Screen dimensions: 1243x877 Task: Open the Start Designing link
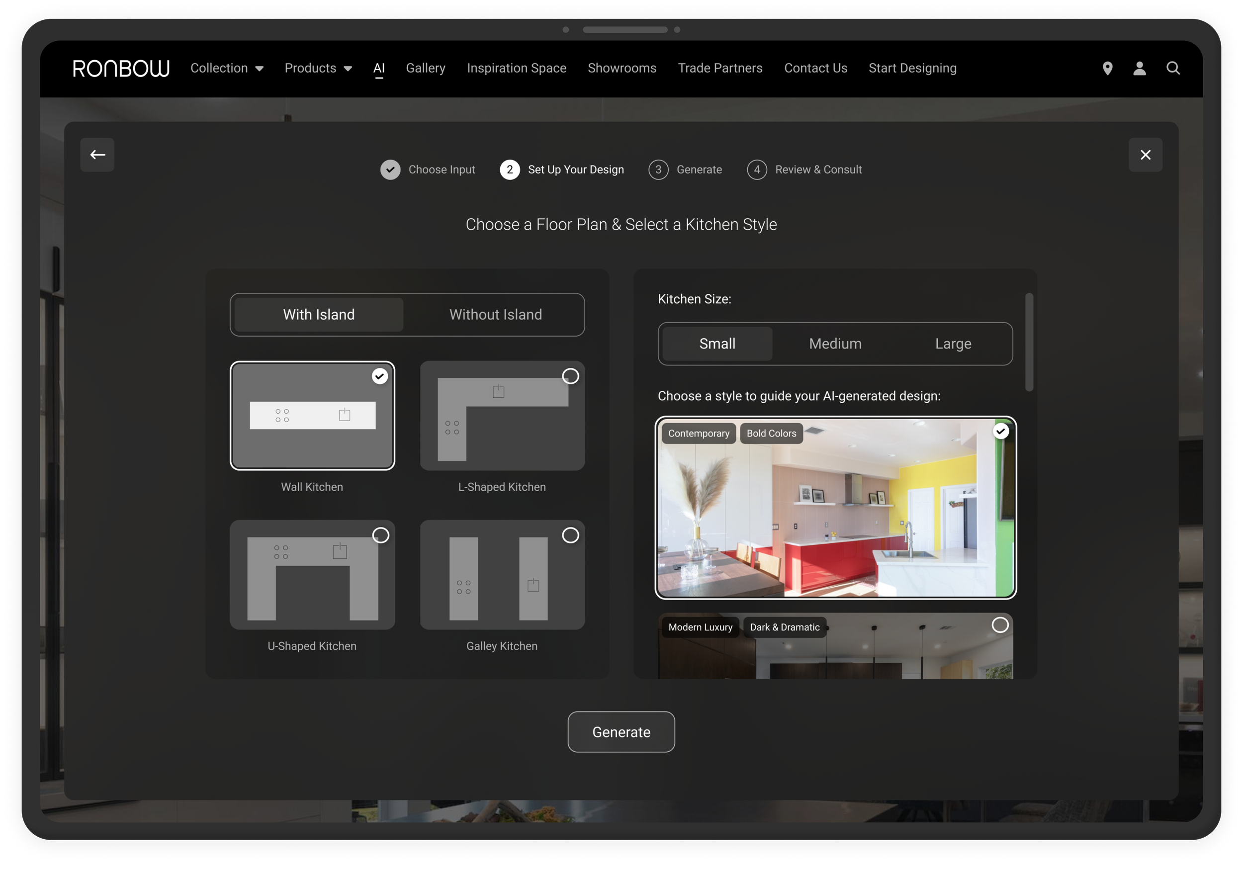[x=912, y=68]
